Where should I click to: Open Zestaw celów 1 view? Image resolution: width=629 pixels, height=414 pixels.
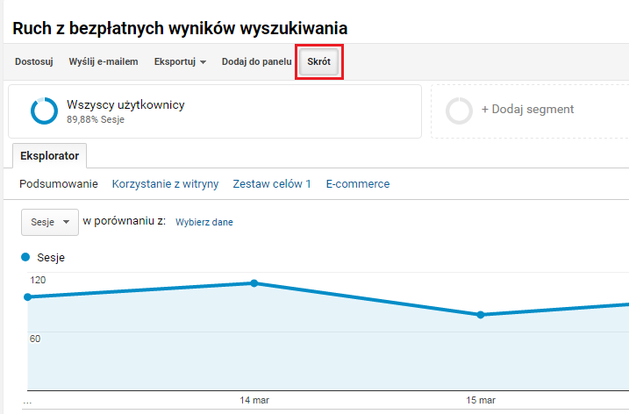tap(272, 183)
